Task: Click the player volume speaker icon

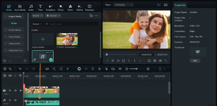Action: [160, 61]
